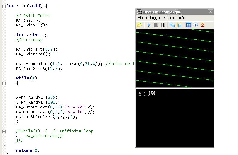Click the bottom touch screen showing x/y values
This screenshot has width=238, height=155.
coord(175,117)
